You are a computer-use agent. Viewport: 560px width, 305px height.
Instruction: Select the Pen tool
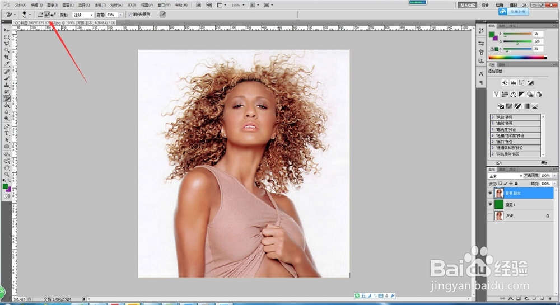point(6,126)
